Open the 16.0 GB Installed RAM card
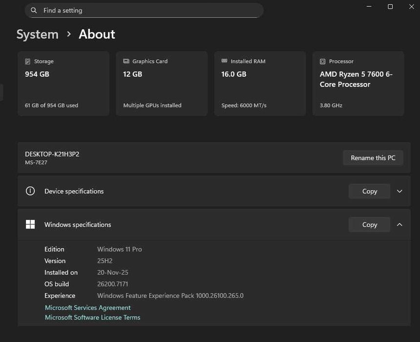 tap(260, 84)
